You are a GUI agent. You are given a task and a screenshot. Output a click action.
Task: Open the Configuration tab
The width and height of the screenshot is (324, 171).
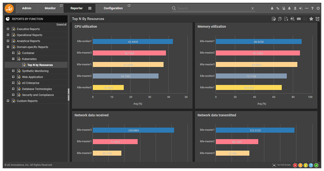coord(113,8)
